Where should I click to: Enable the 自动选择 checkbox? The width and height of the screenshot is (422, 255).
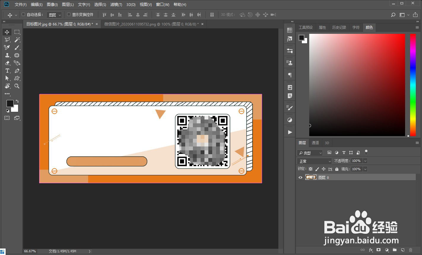point(23,15)
